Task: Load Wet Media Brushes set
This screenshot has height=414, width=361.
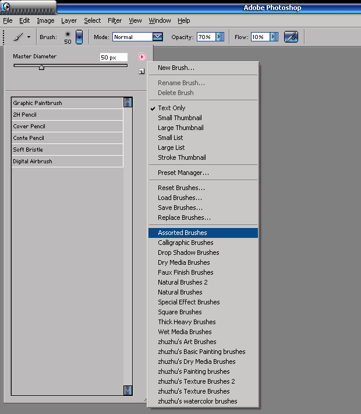Action: (x=203, y=332)
